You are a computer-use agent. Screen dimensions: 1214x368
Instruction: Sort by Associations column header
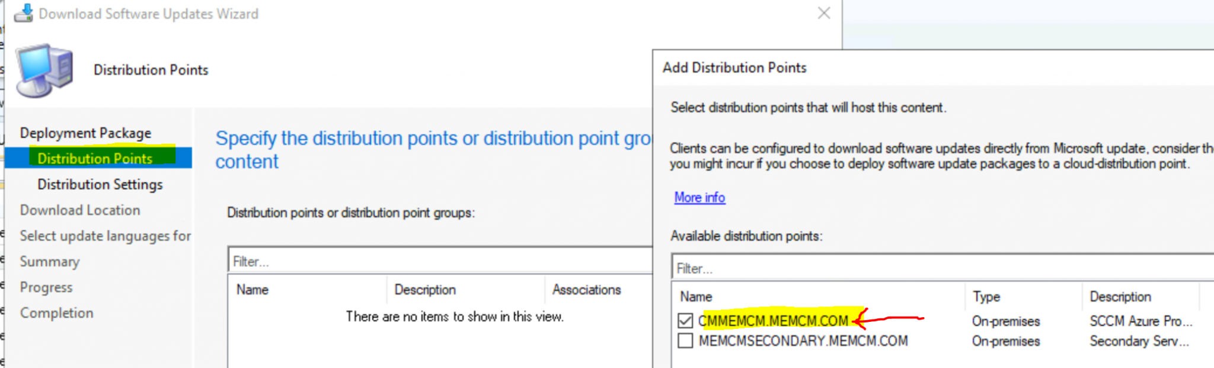[598, 290]
